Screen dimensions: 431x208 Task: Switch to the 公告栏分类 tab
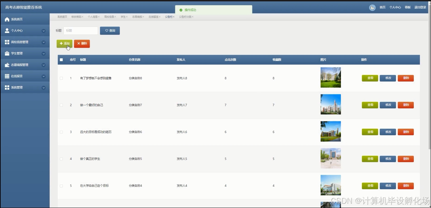pyautogui.click(x=185, y=17)
